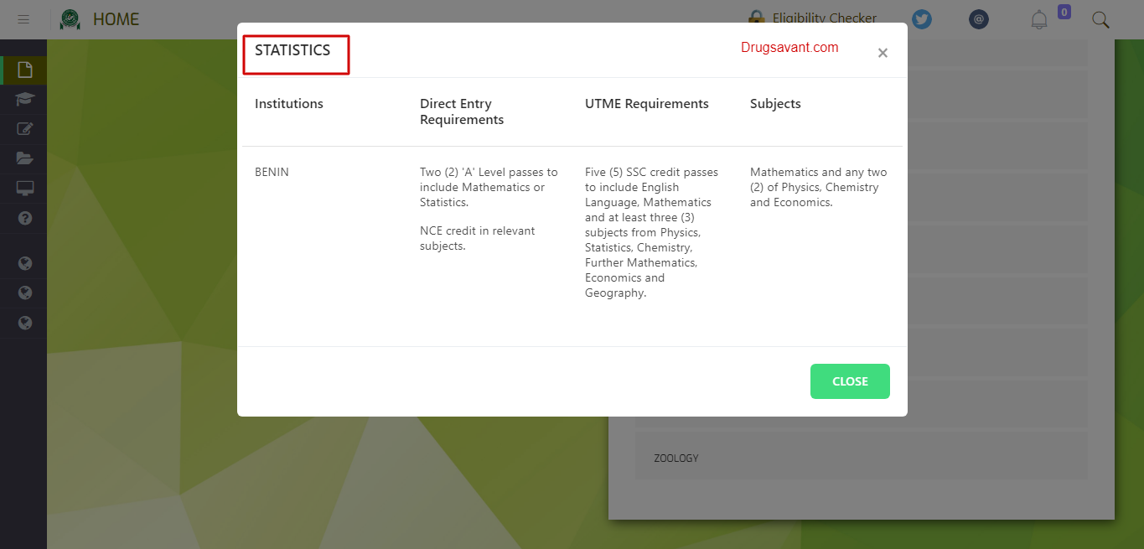Click the JAMB logo beside HOME
The image size is (1144, 549).
tap(70, 19)
